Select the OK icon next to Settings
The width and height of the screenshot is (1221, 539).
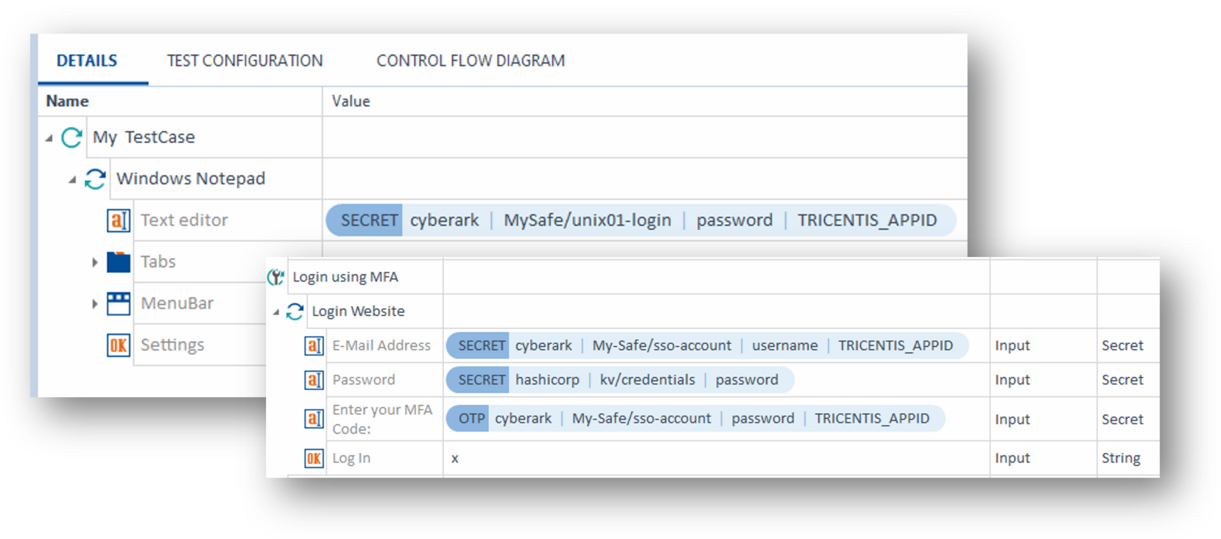point(117,345)
